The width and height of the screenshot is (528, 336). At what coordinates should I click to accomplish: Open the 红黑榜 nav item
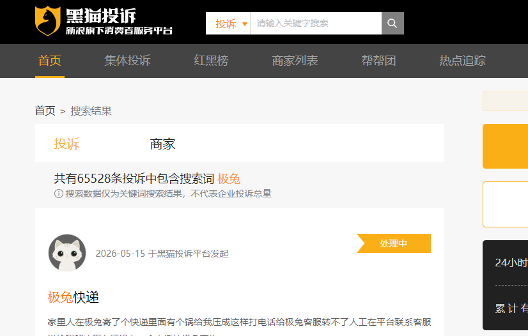211,61
